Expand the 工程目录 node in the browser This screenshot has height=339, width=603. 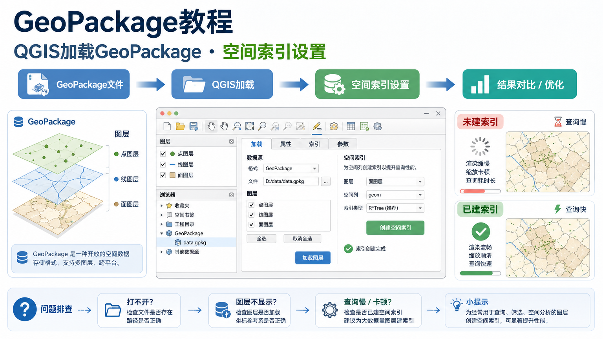pos(161,224)
